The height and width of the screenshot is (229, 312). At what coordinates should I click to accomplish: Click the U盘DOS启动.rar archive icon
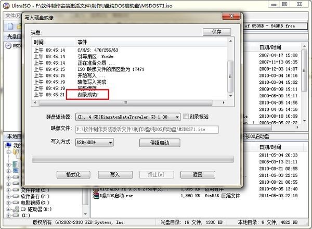click(x=96, y=196)
